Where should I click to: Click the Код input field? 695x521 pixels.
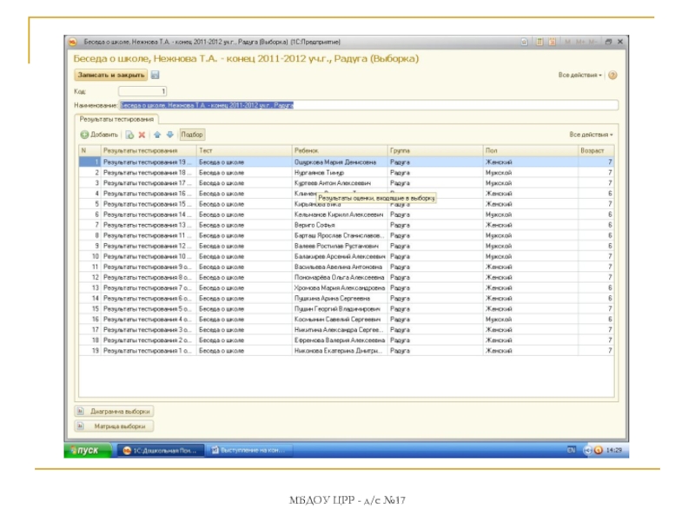[x=142, y=90]
